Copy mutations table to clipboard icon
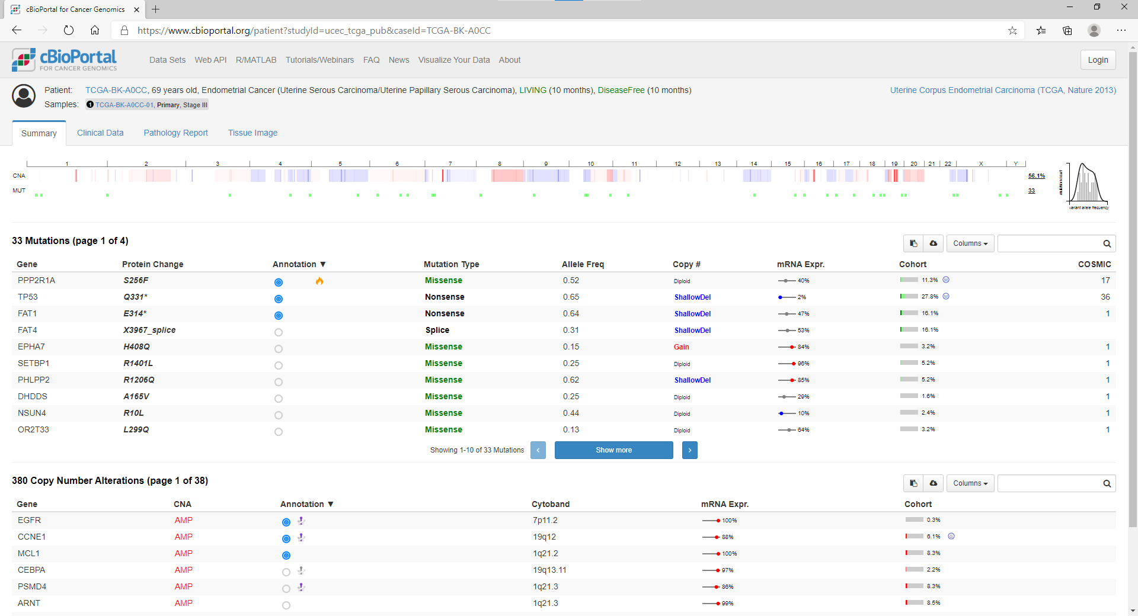 pyautogui.click(x=913, y=243)
